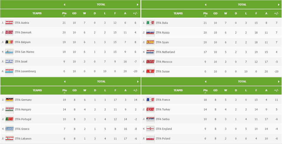The image size is (282, 144).
Task: Open the ITFA Denmark team link
Action: (x=23, y=32)
